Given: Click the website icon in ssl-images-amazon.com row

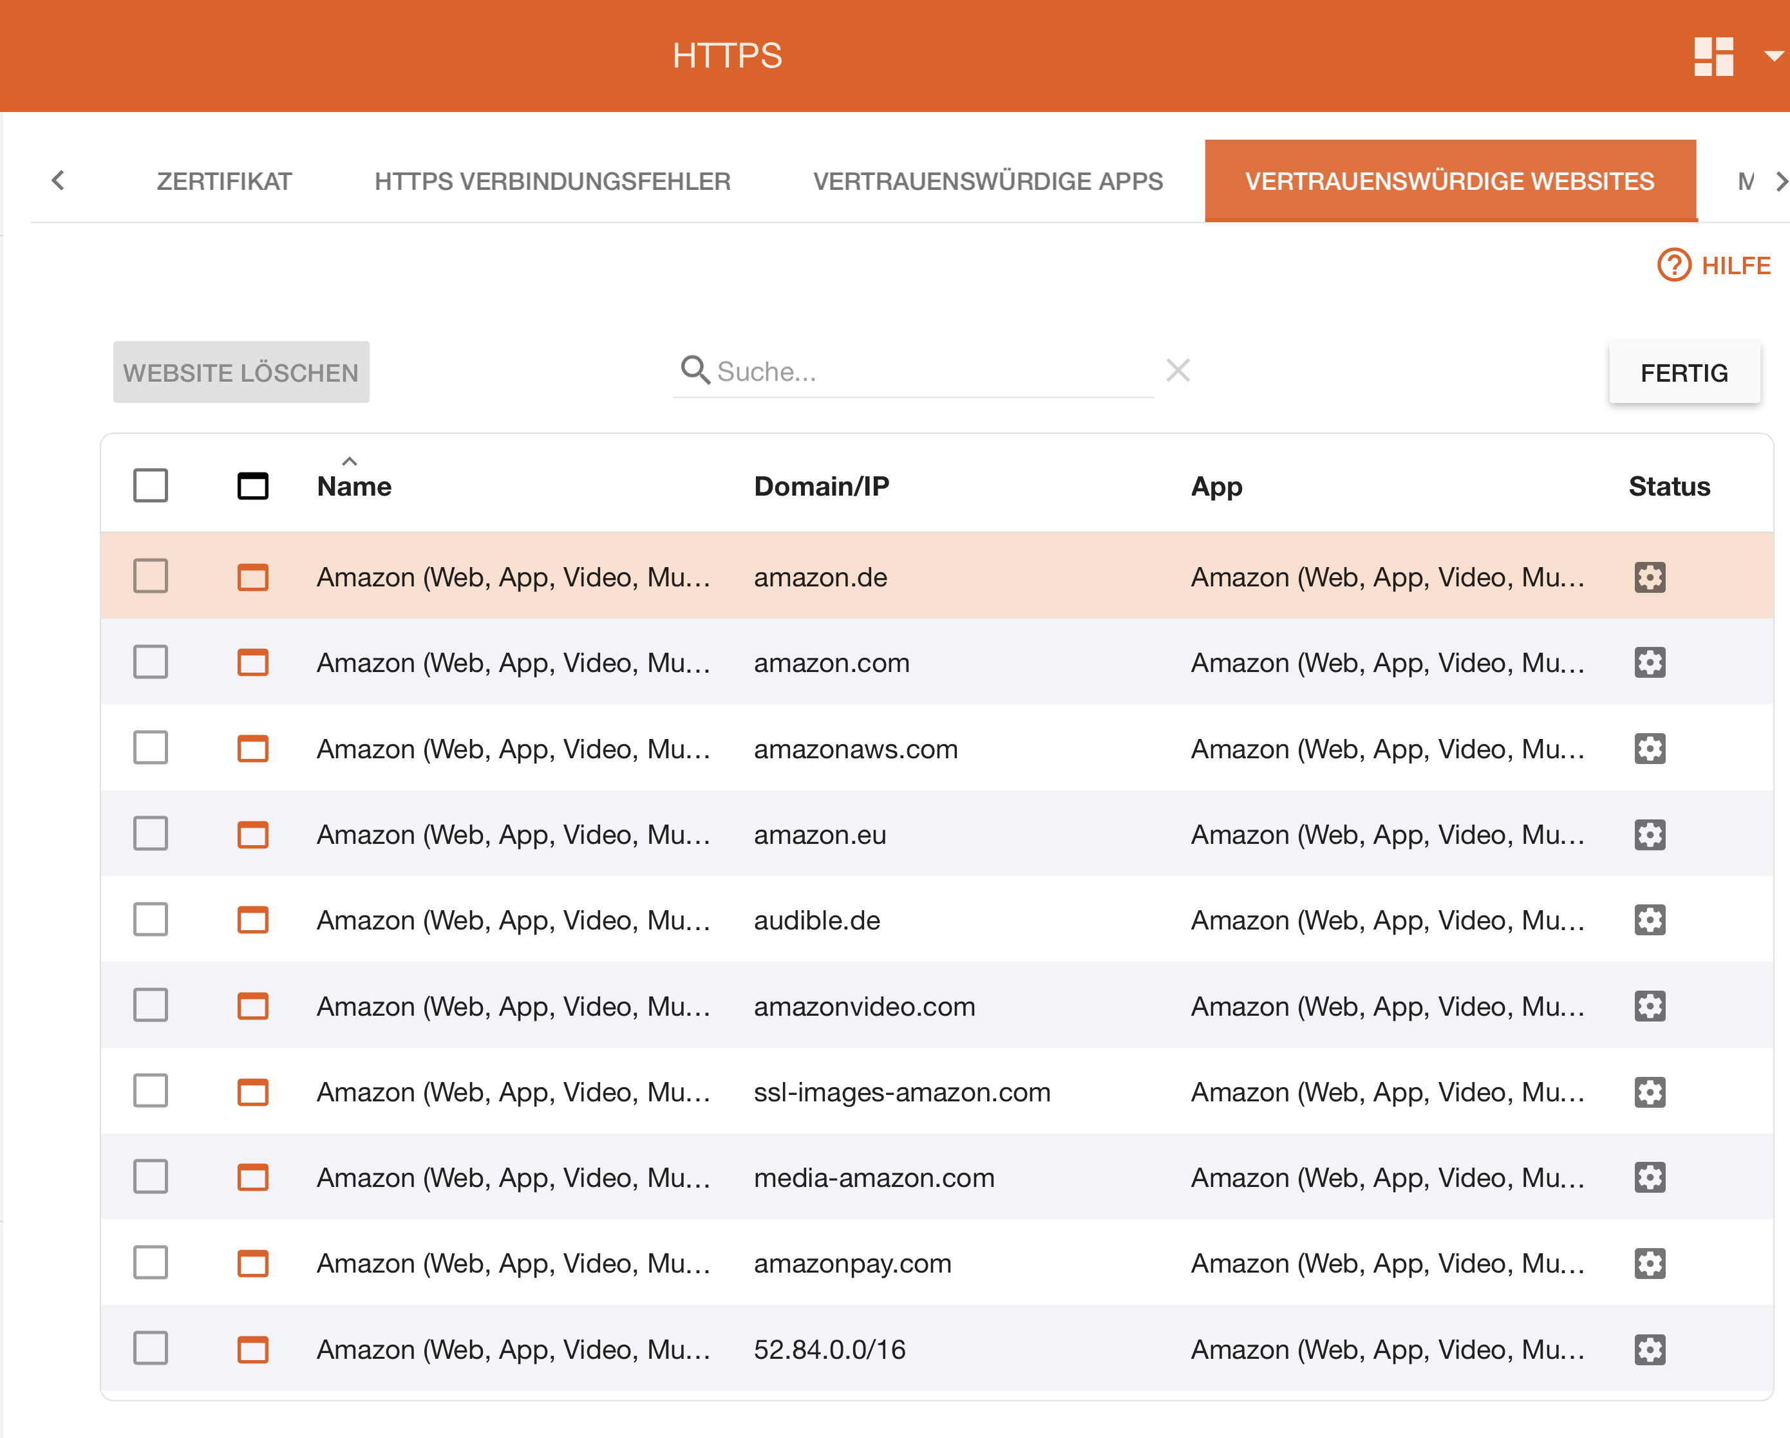Looking at the screenshot, I should pos(253,1092).
